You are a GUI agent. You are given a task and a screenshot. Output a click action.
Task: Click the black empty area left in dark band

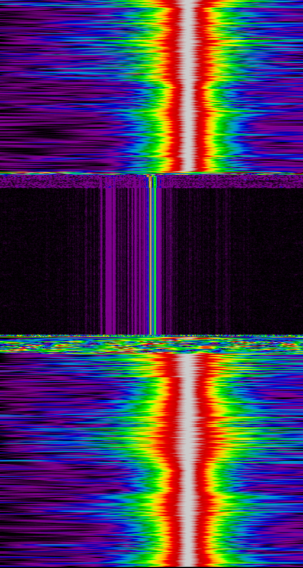(x=43, y=261)
